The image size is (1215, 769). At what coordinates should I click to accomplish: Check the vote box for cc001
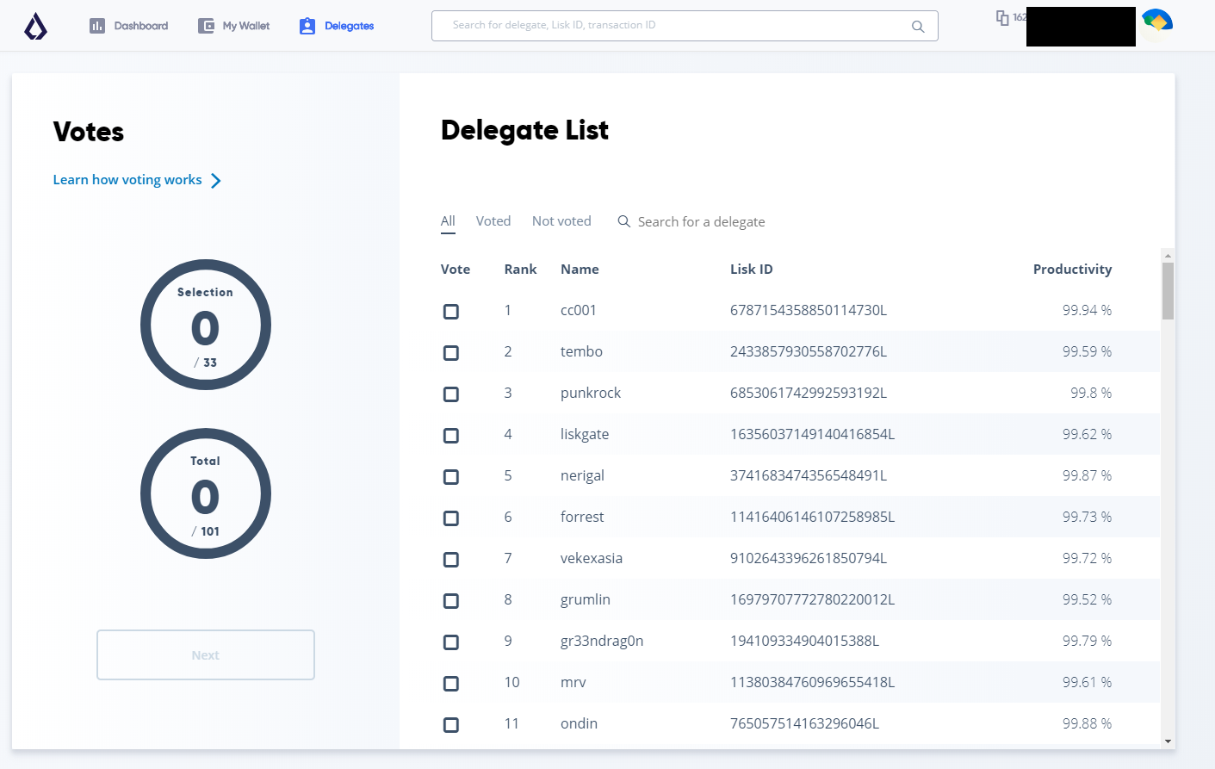coord(451,312)
